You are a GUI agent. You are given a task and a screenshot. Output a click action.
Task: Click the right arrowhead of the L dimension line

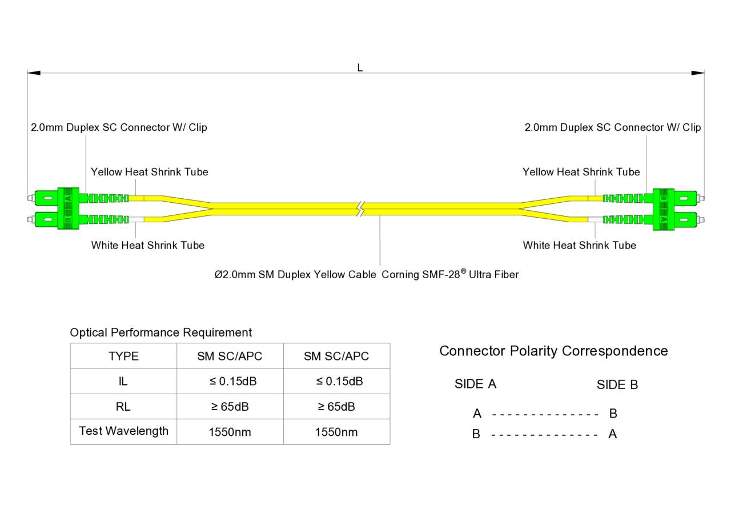[x=697, y=73]
